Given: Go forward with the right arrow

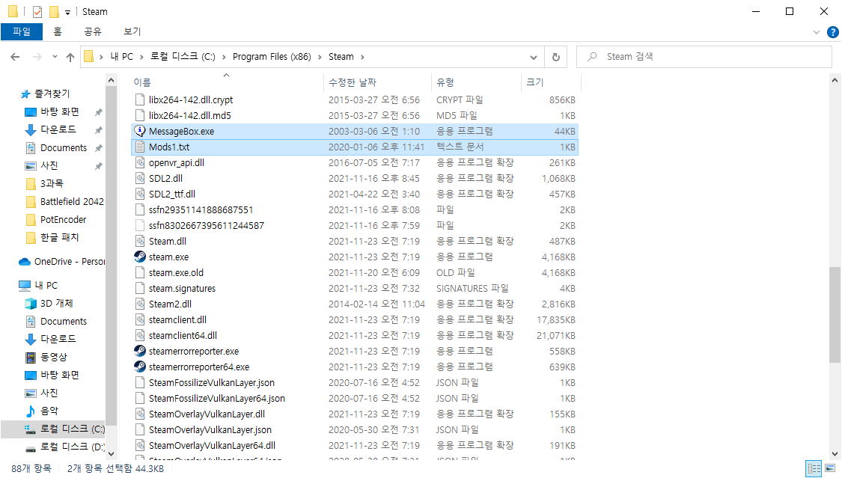Looking at the screenshot, I should pos(37,57).
